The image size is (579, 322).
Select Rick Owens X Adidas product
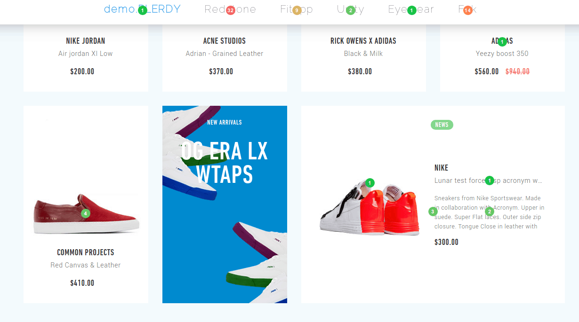(x=363, y=41)
